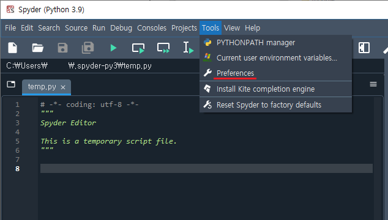Click the Save all files icon
Viewport: 388px width, 220px height.
click(x=88, y=48)
